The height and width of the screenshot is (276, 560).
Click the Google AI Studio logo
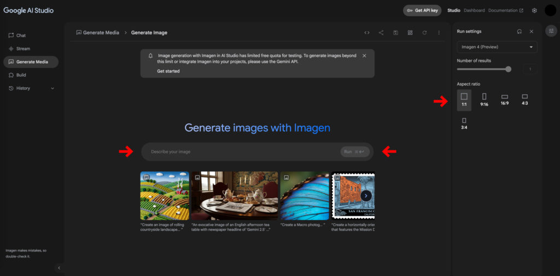pos(28,10)
